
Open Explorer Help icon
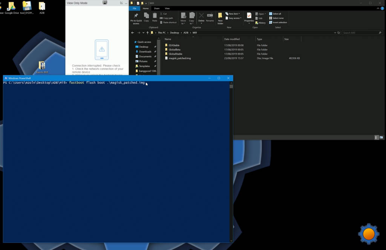[382, 8]
